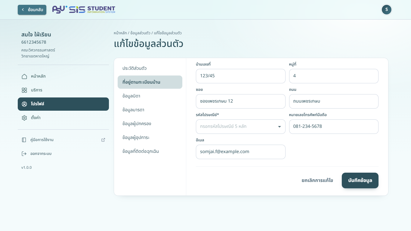Select the ประวัติส่วนตัว tab
411x231 pixels.
[150, 68]
